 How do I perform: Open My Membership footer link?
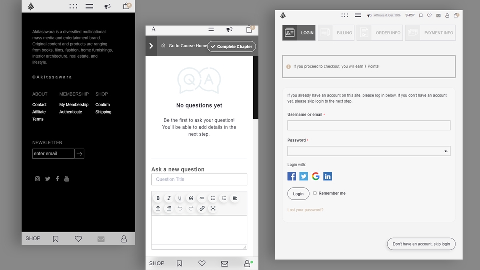tap(74, 104)
